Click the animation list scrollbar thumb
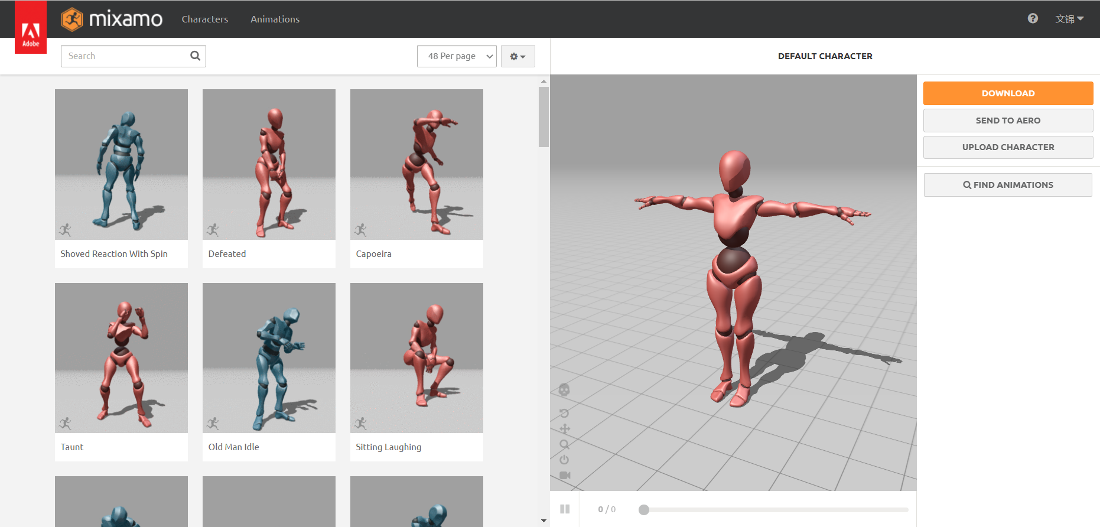This screenshot has width=1100, height=527. (x=544, y=117)
